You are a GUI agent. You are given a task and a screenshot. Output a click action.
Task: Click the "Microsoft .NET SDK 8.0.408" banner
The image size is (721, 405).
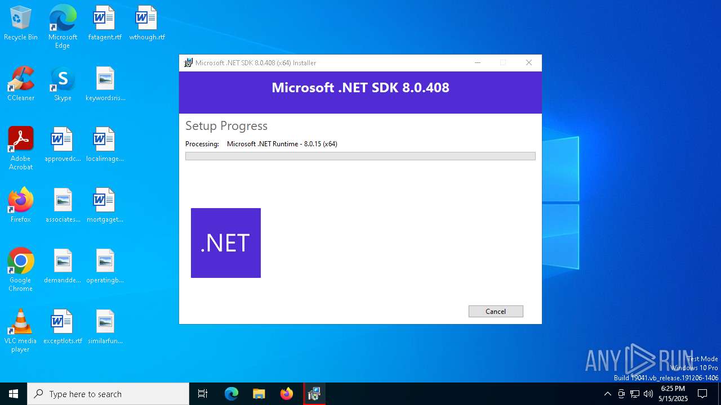tap(360, 88)
